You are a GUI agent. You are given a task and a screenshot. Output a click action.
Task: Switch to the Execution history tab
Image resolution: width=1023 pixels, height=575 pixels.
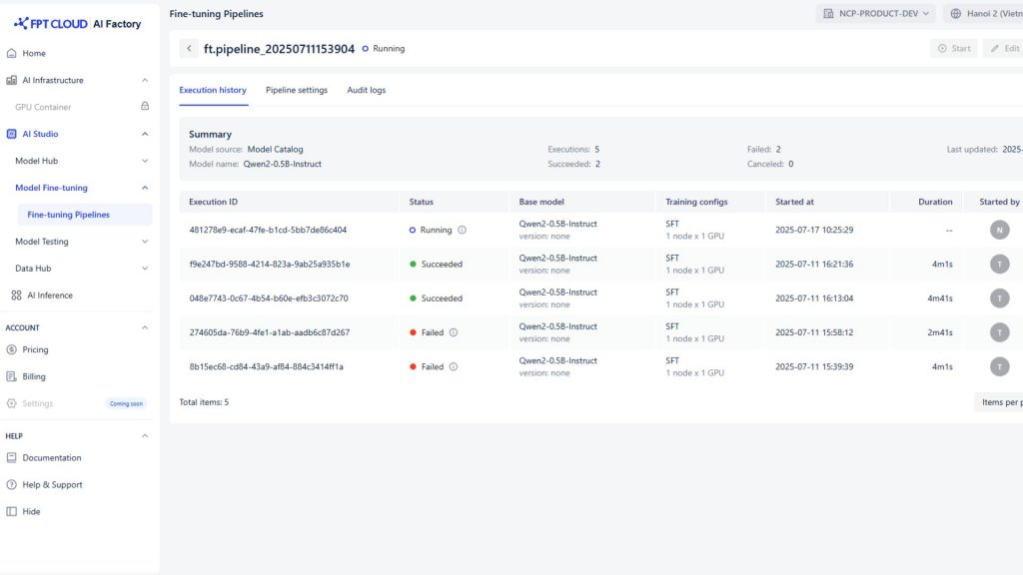213,90
